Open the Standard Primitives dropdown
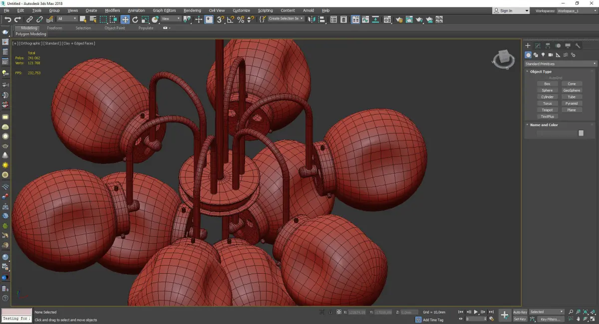The image size is (599, 324). pyautogui.click(x=560, y=64)
